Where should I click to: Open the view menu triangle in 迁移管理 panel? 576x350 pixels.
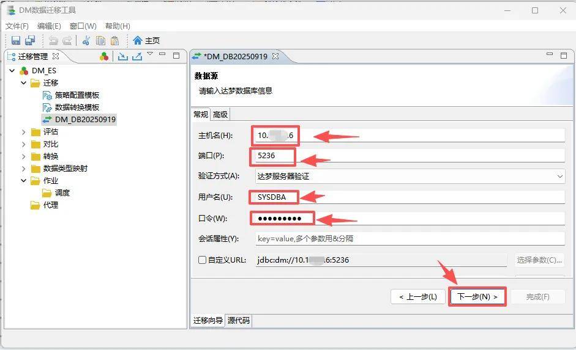pos(150,54)
